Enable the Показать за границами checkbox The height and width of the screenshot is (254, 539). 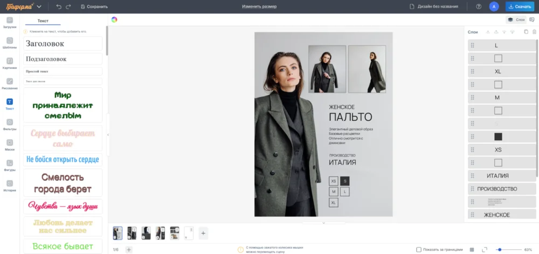coord(419,250)
